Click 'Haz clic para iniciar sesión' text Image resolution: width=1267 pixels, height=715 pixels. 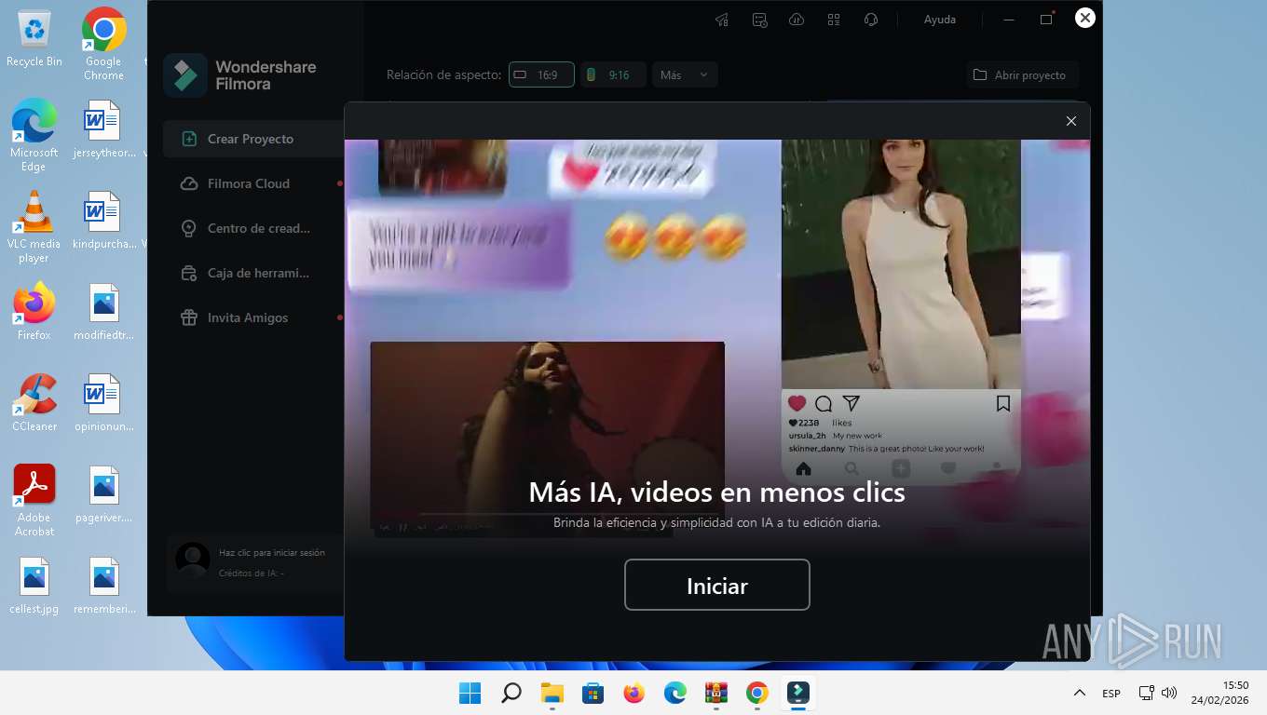[272, 552]
